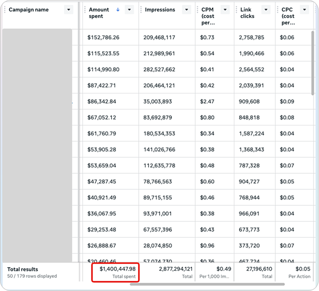
Task: Click the 2,877,294,121 total impressions value
Action: click(176, 269)
